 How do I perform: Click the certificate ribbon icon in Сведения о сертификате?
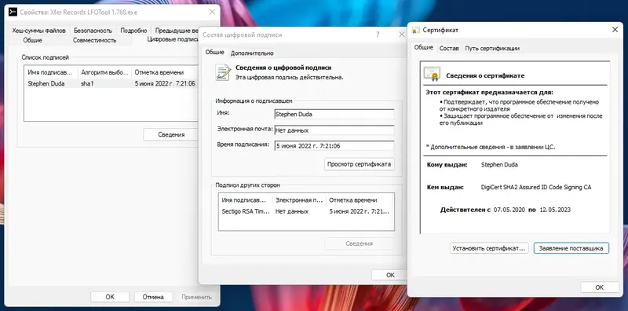[x=432, y=74]
